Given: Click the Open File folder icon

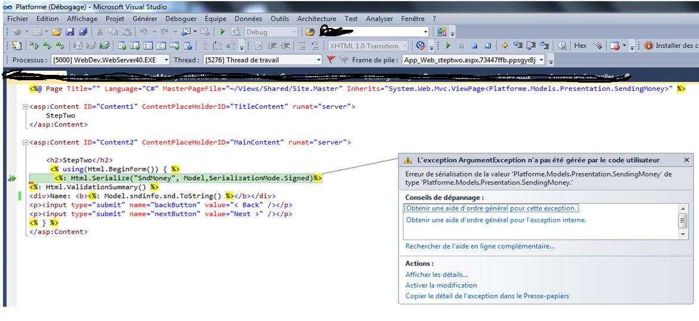Looking at the screenshot, I should (x=57, y=32).
